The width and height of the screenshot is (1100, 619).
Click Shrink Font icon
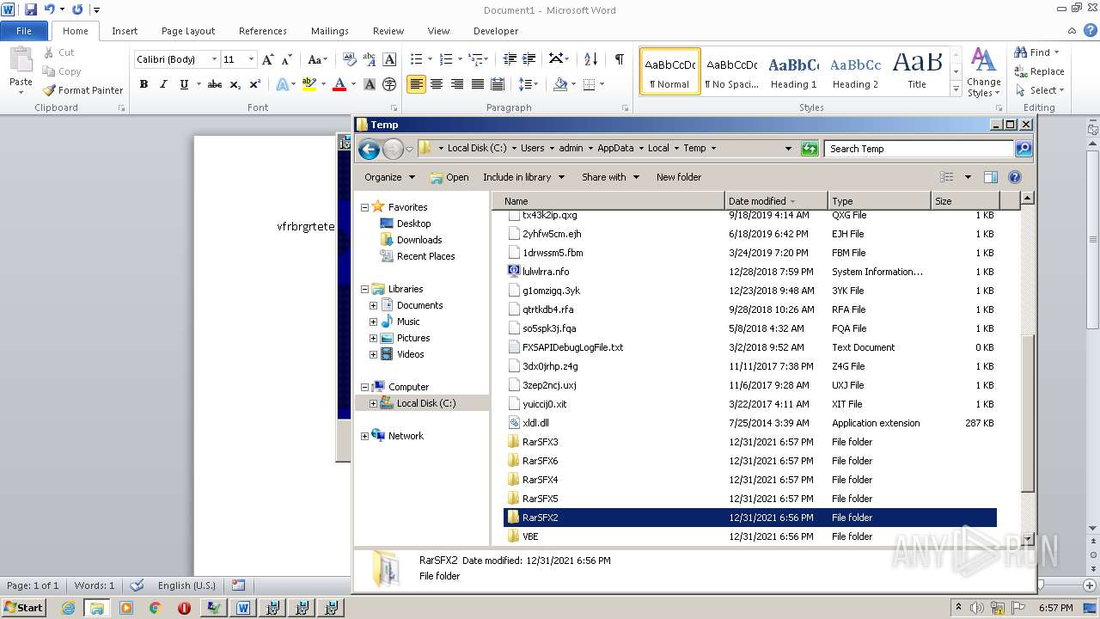coord(288,59)
